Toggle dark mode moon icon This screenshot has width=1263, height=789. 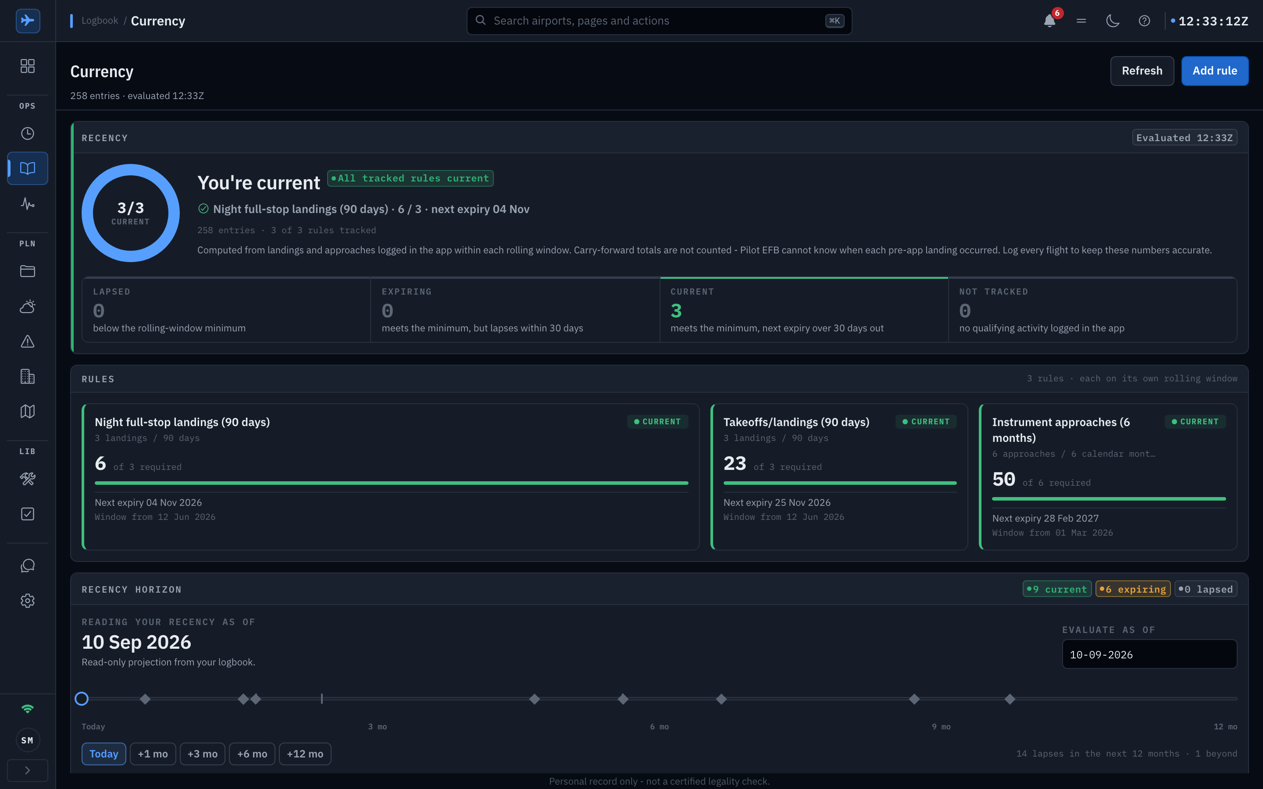click(1113, 21)
